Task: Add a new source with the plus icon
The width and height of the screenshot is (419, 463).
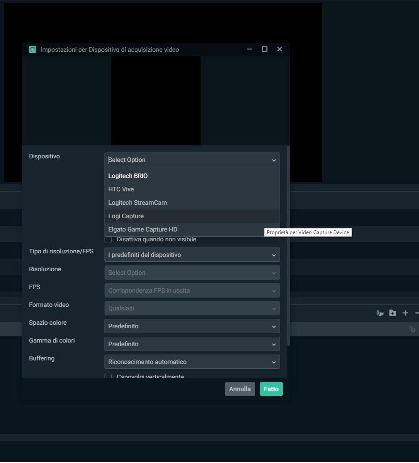Action: (x=406, y=313)
